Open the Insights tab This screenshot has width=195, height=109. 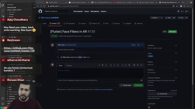[127, 24]
